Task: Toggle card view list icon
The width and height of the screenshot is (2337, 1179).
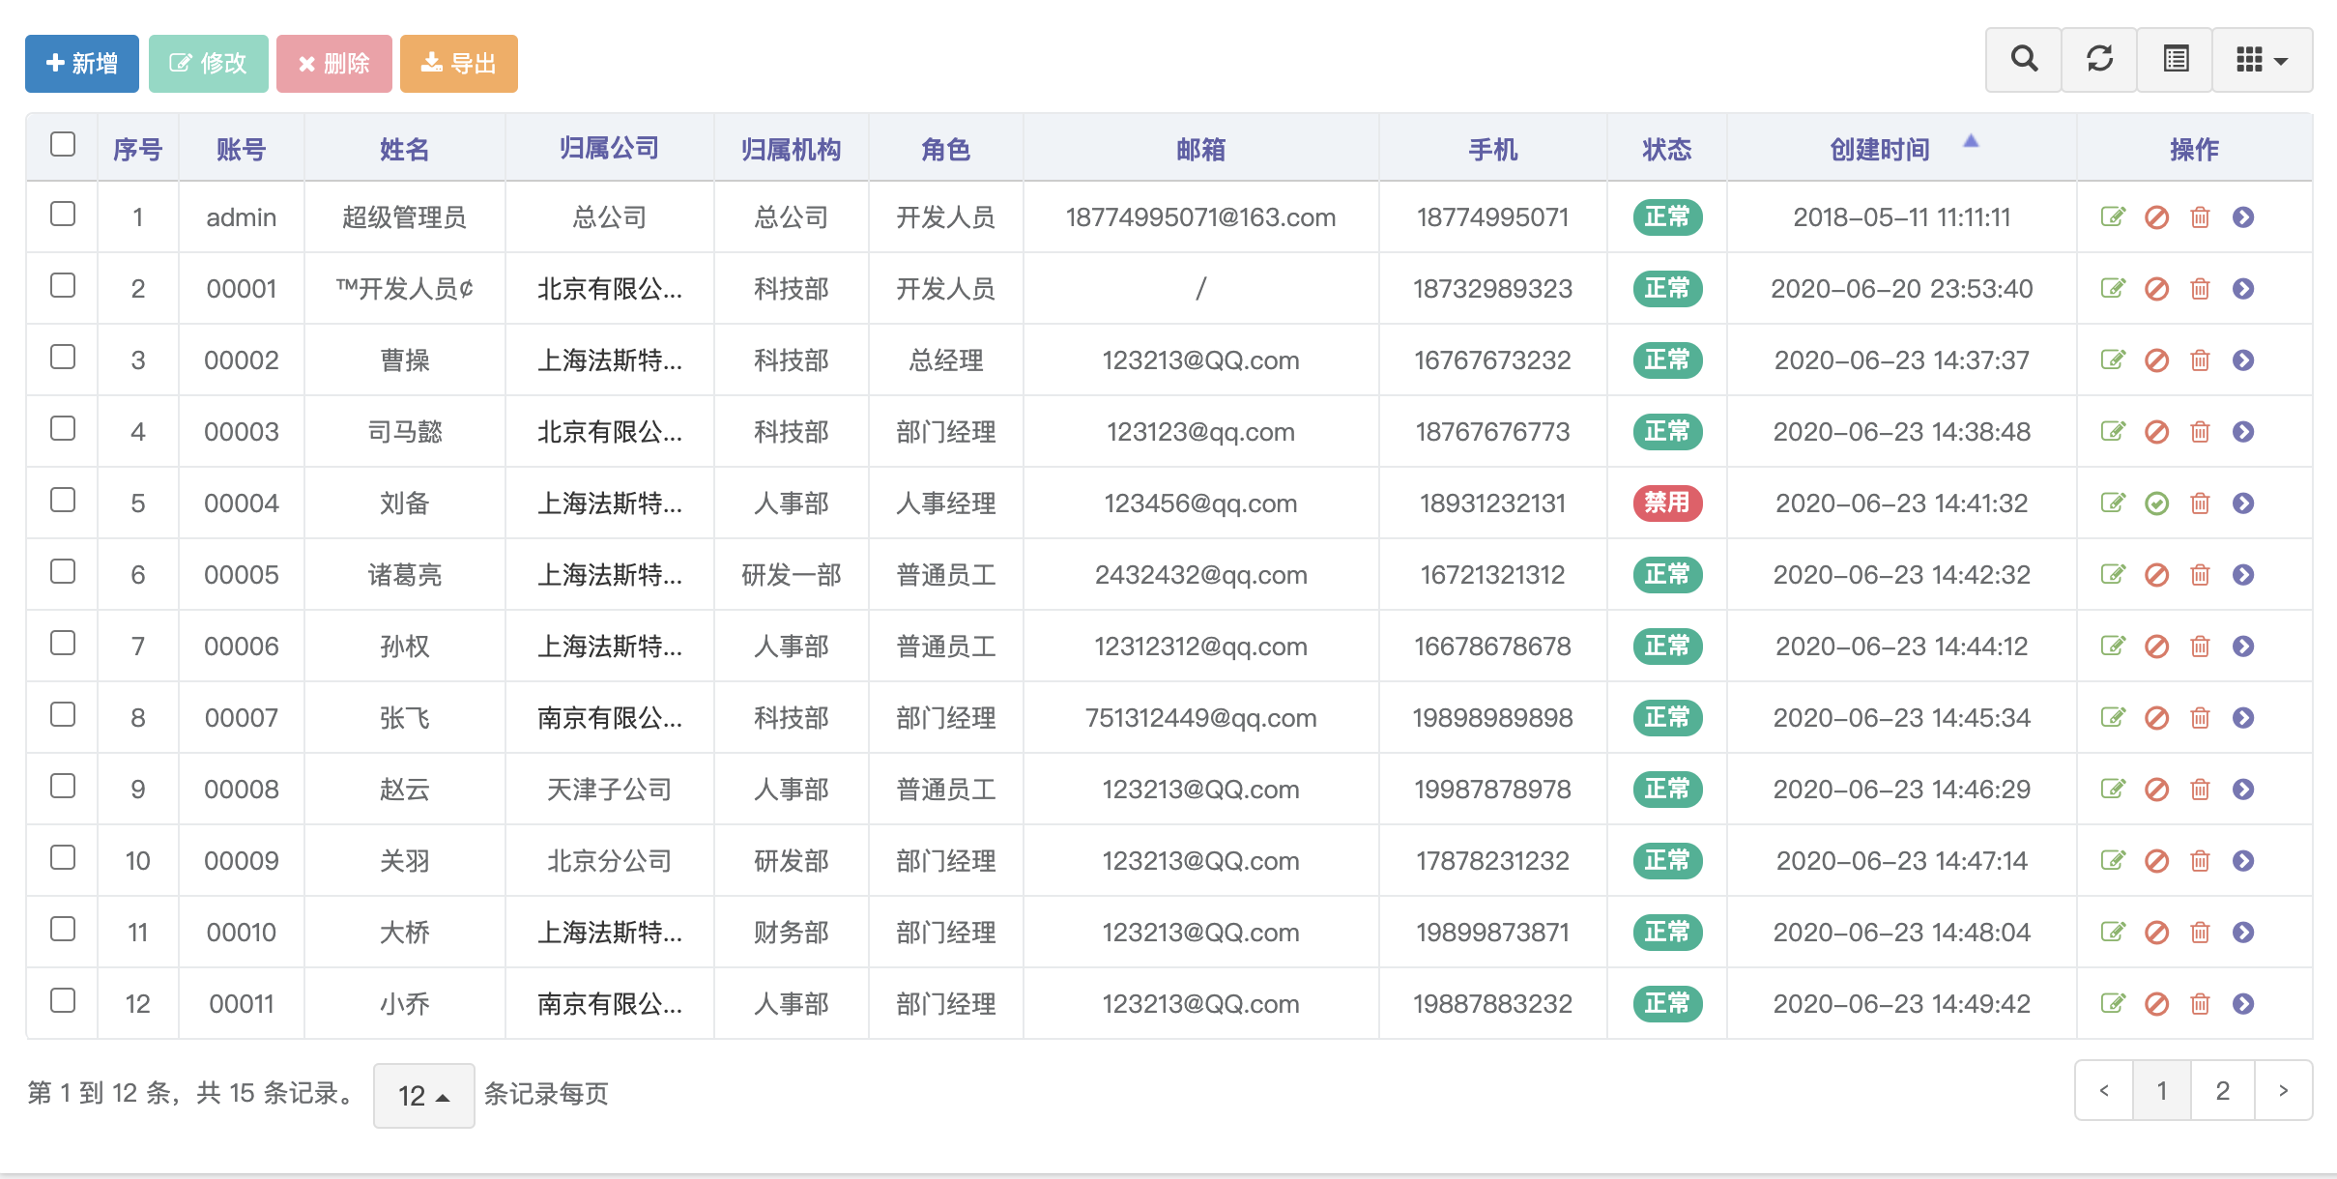Action: (x=2176, y=60)
